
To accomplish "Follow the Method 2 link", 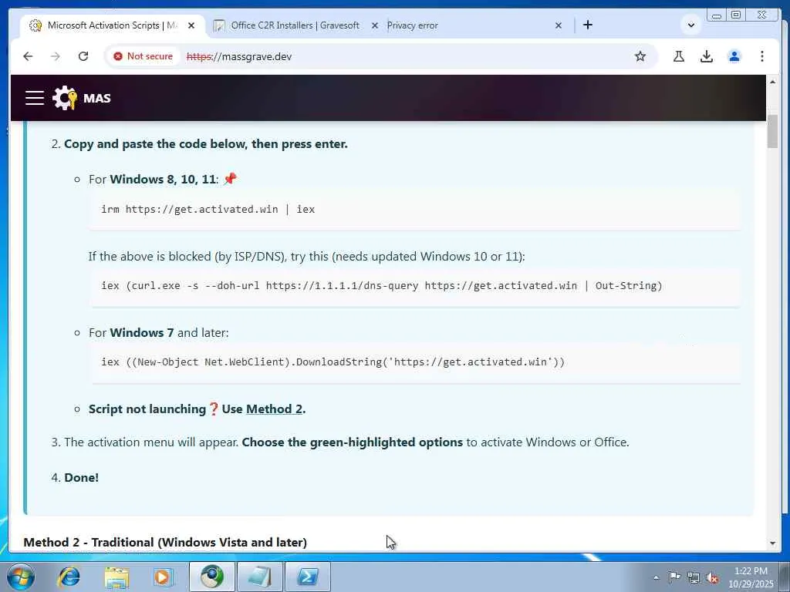I will tap(274, 409).
